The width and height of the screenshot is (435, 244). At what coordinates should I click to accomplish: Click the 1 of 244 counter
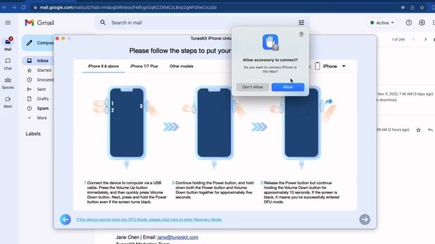[398, 39]
